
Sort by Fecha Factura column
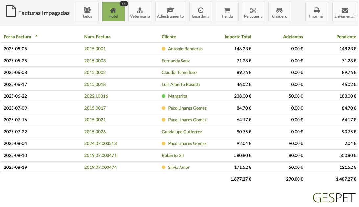(17, 37)
